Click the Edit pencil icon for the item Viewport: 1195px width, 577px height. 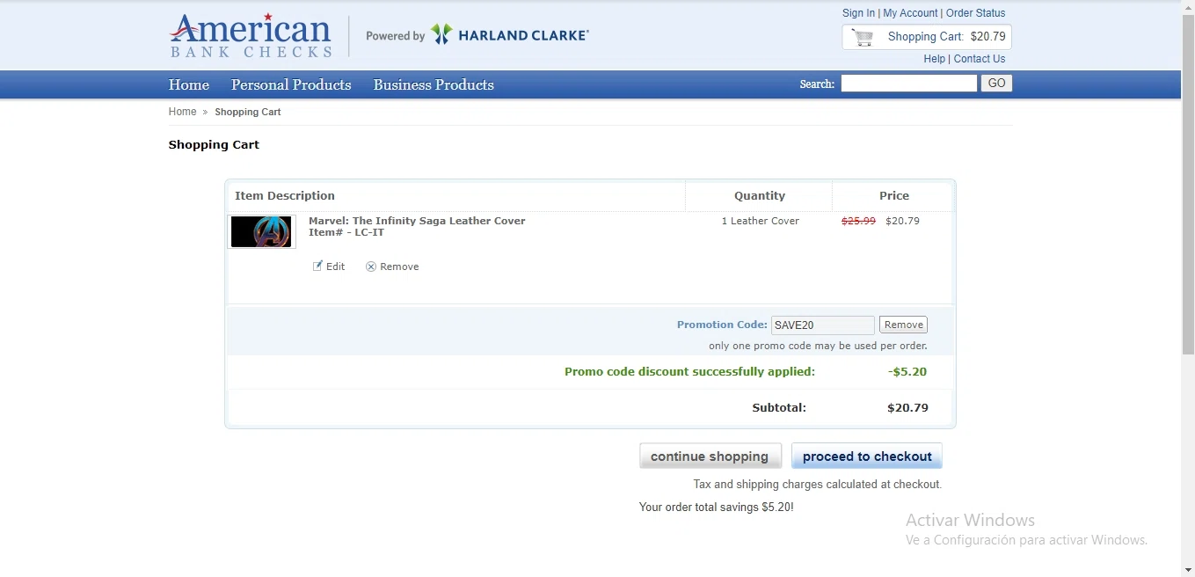[317, 266]
